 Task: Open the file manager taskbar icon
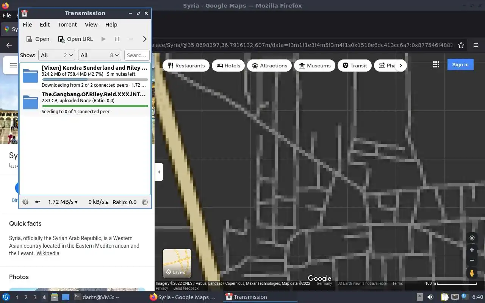[54, 297]
